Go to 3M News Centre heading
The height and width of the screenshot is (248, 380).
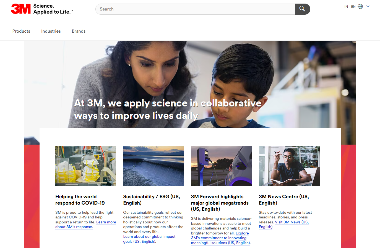point(284,200)
